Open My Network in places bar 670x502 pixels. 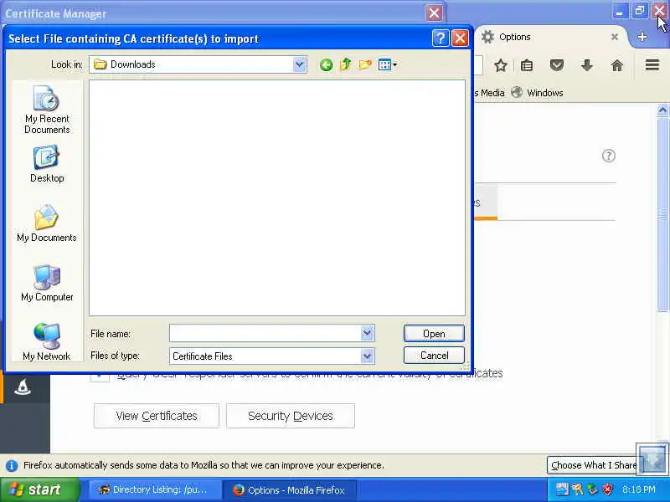click(x=47, y=341)
